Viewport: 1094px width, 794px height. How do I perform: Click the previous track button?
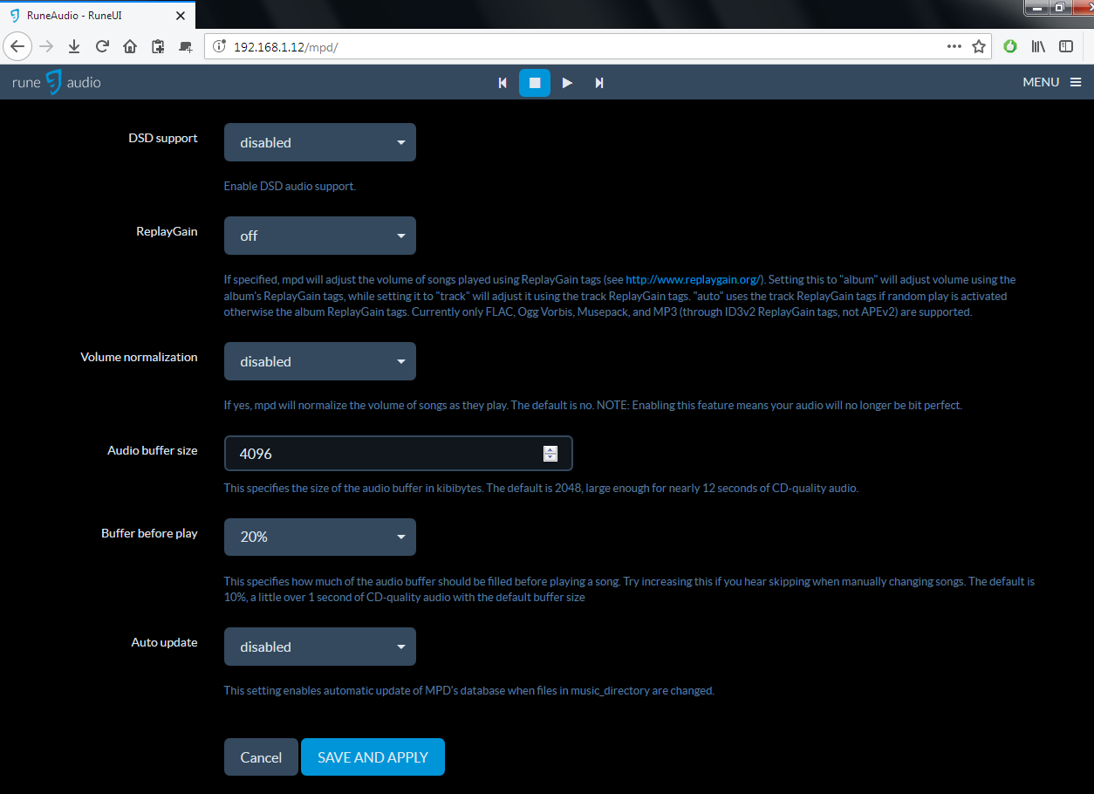point(503,83)
